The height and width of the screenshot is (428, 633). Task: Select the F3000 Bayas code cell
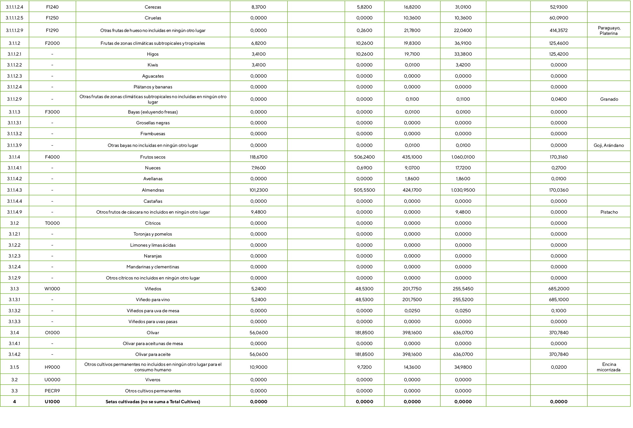coord(52,111)
